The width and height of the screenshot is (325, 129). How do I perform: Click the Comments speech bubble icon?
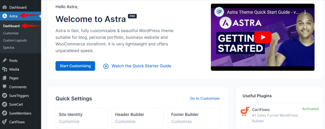pyautogui.click(x=4, y=87)
